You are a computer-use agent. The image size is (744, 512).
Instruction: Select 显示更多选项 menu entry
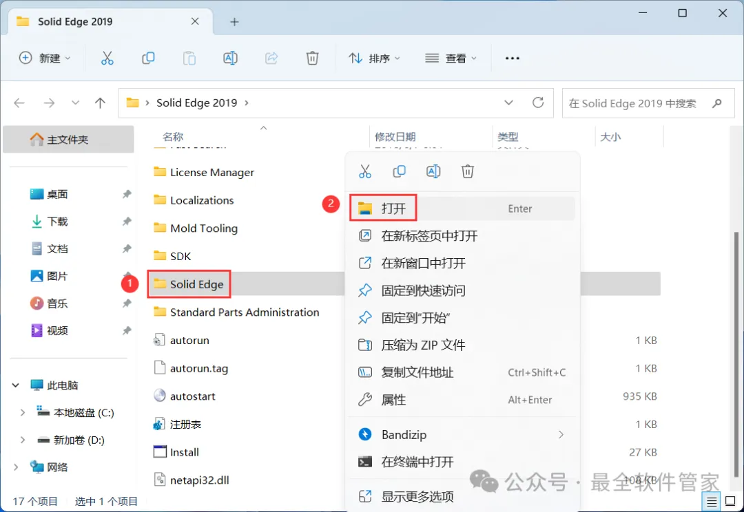pos(462,496)
